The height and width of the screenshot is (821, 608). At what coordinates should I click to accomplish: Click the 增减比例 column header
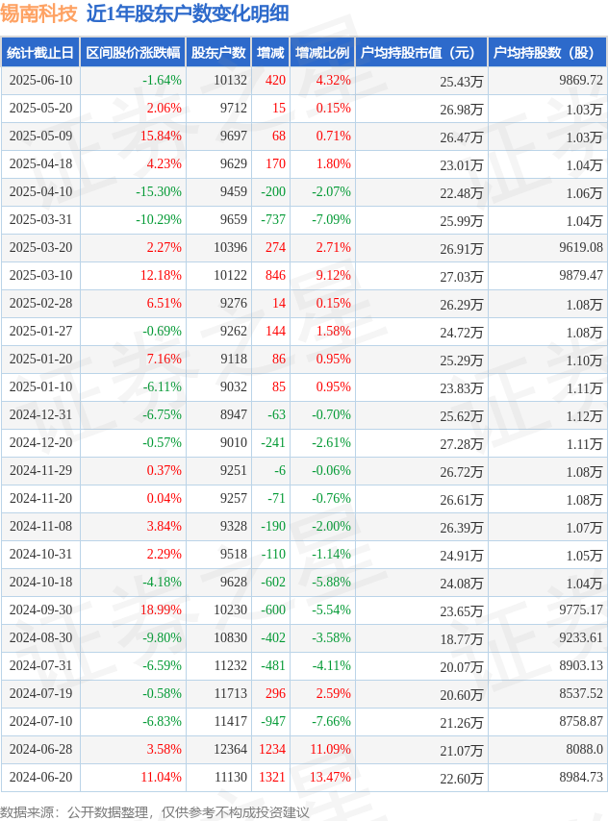pyautogui.click(x=322, y=52)
